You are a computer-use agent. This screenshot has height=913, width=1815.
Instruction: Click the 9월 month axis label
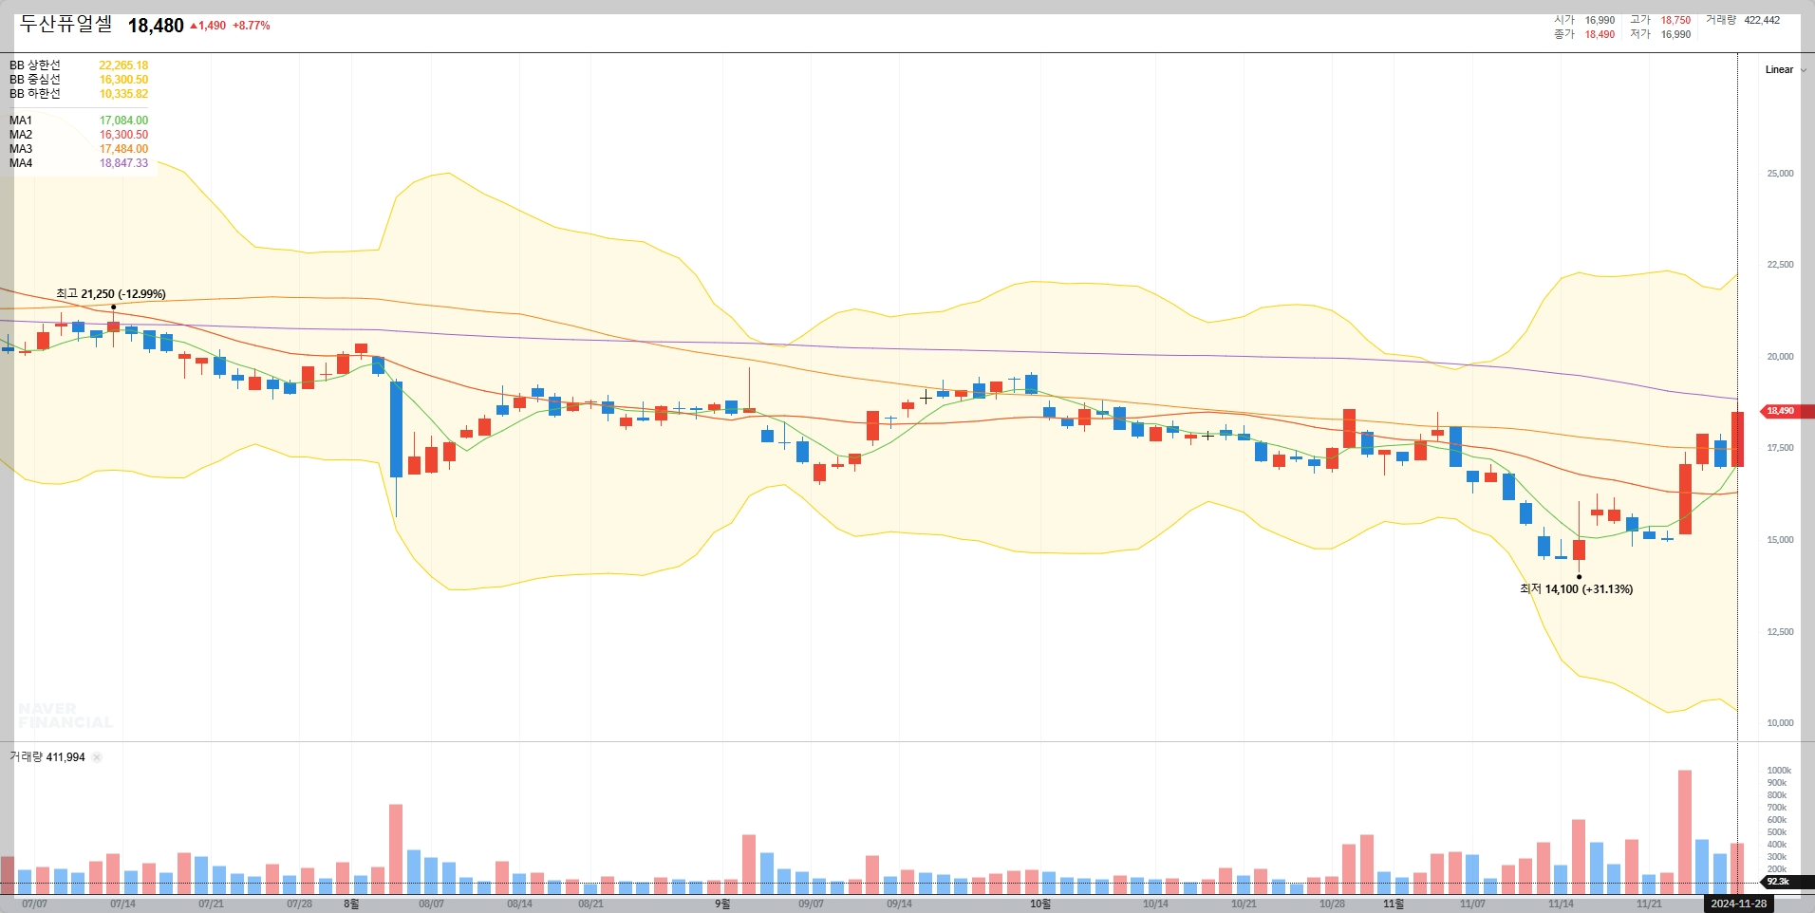(722, 904)
